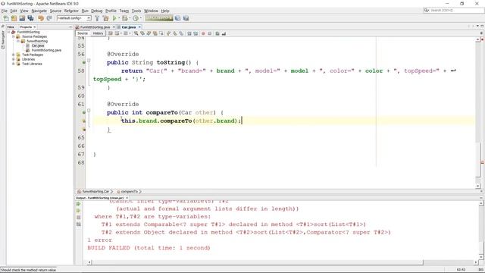Viewport: 485px width, 273px height.
Task: Close the Projects panel tab
Action: pos(34,27)
